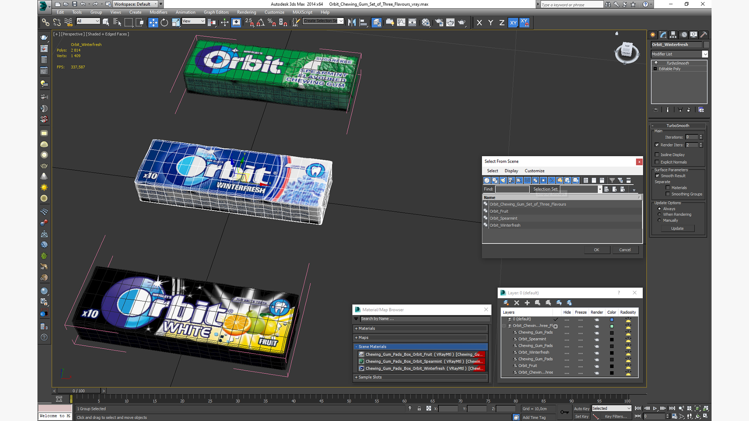Click the Key Filters button
The height and width of the screenshot is (421, 749).
click(x=616, y=417)
